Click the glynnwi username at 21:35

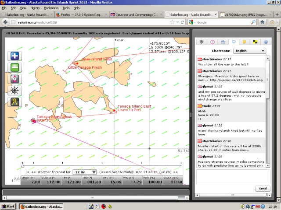pyautogui.click(x=208, y=87)
